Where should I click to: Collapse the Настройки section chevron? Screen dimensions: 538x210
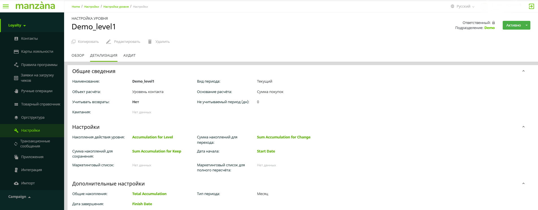[523, 127]
